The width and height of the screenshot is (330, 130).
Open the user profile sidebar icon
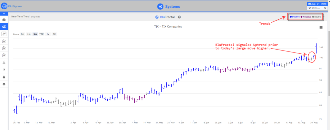pyautogui.click(x=4, y=77)
